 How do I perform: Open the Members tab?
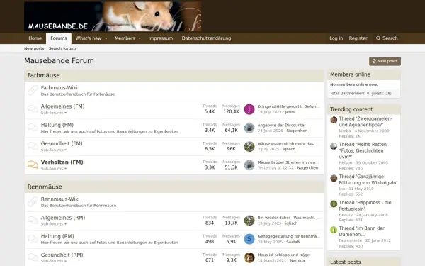(x=125, y=38)
